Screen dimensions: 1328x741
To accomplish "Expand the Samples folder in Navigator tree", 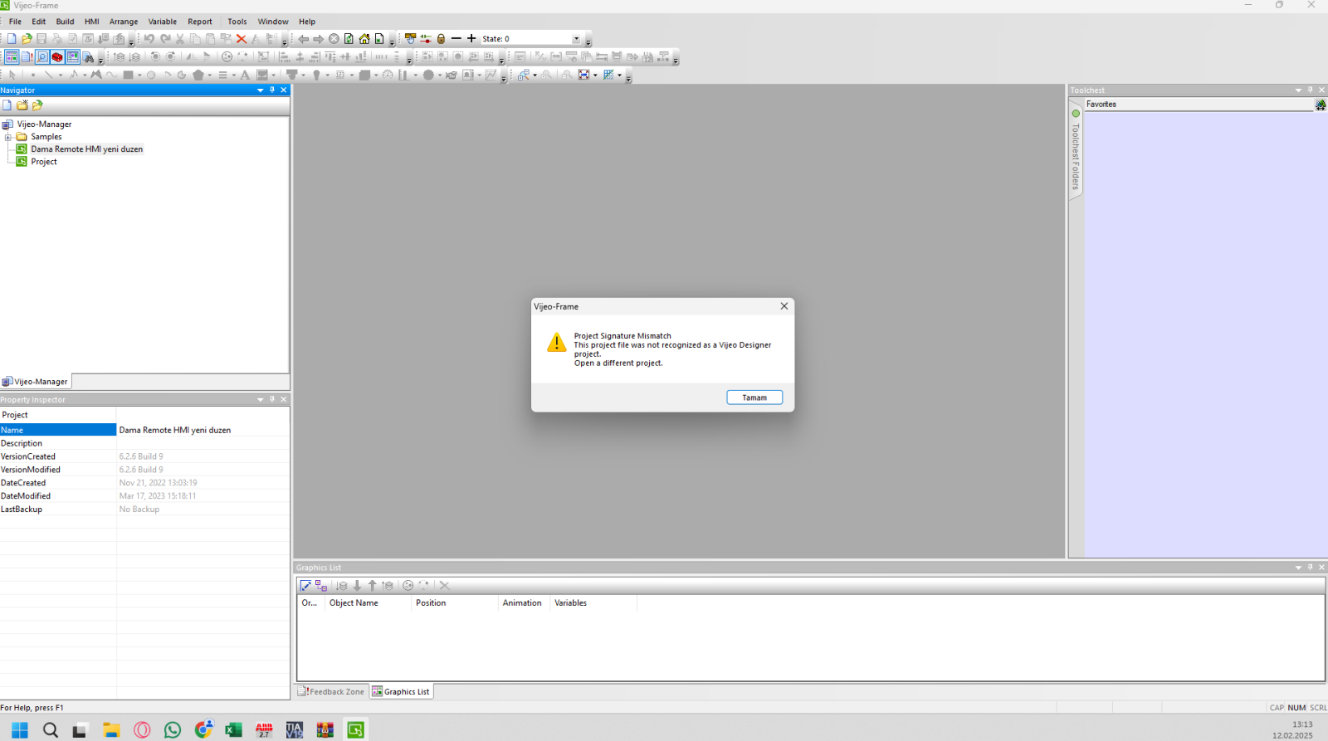I will [8, 137].
